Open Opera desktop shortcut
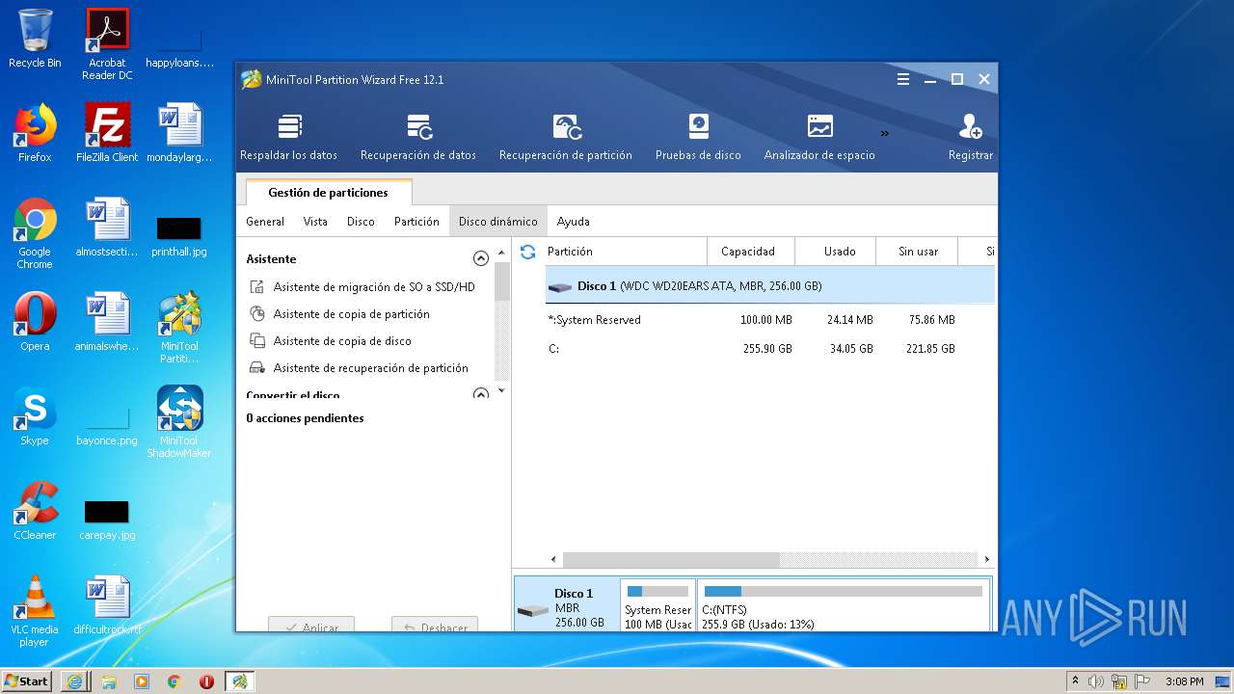 pyautogui.click(x=35, y=322)
